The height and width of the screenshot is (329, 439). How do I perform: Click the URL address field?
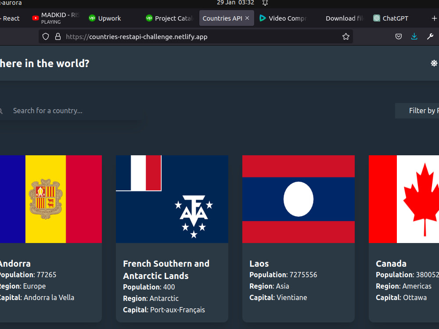coord(195,37)
